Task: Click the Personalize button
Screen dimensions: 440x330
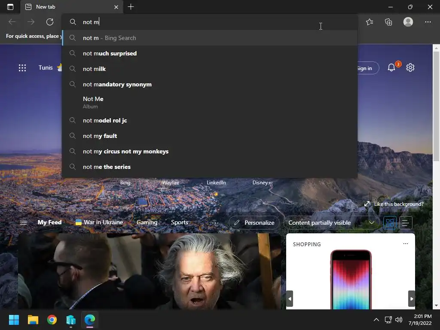Action: [x=254, y=223]
